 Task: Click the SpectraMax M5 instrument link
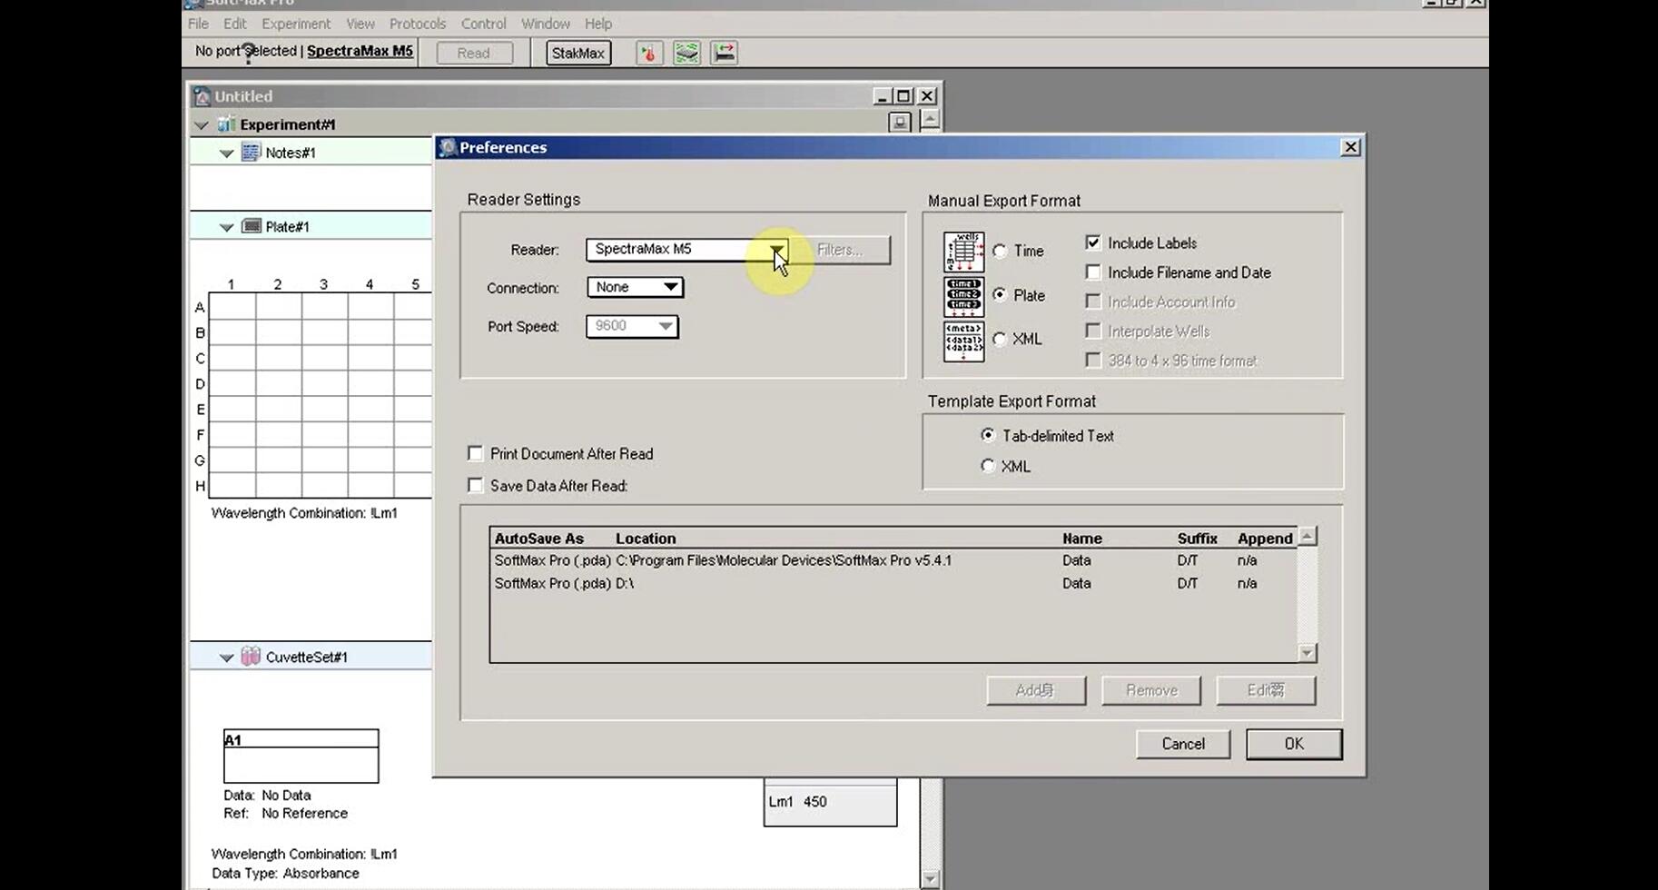tap(360, 51)
